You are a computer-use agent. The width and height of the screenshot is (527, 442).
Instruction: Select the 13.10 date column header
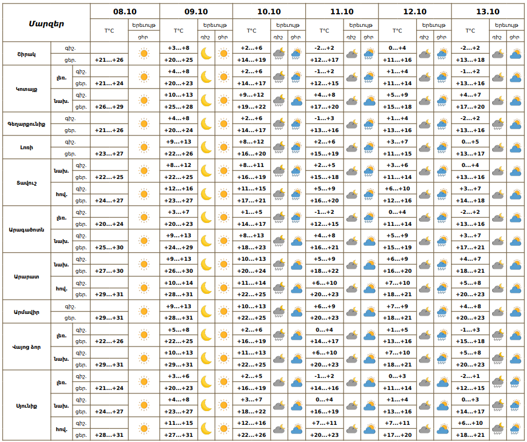pyautogui.click(x=488, y=11)
